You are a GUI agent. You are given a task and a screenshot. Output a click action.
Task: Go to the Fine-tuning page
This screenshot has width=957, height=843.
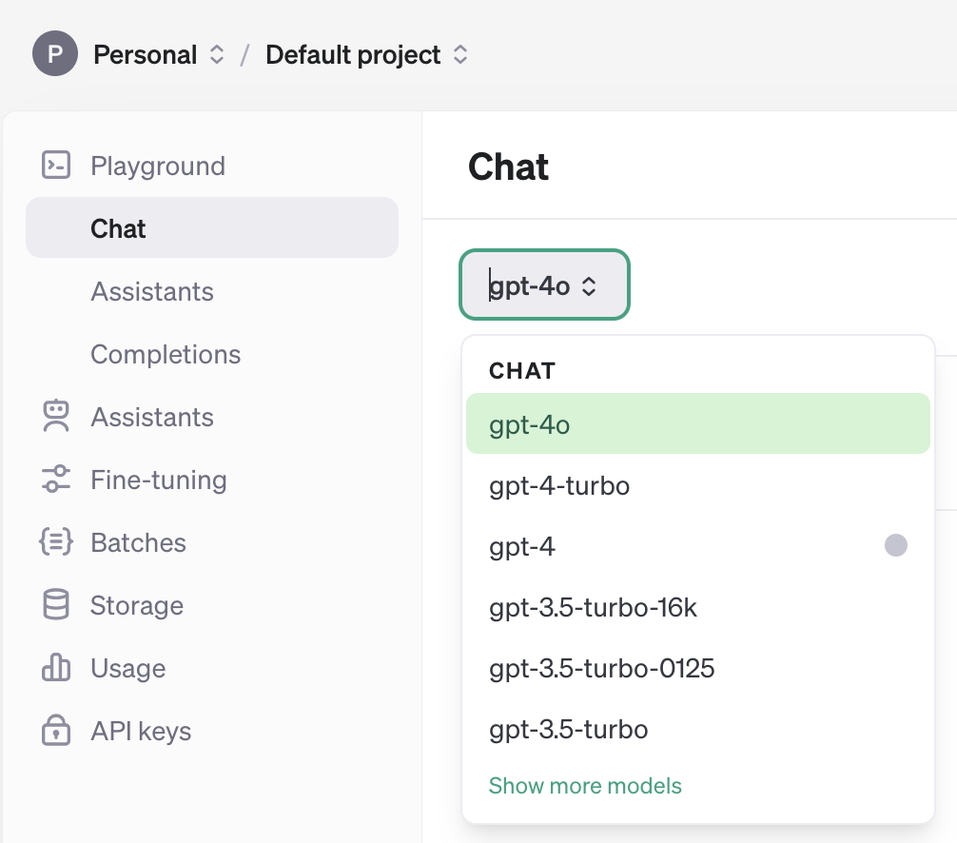point(212,480)
